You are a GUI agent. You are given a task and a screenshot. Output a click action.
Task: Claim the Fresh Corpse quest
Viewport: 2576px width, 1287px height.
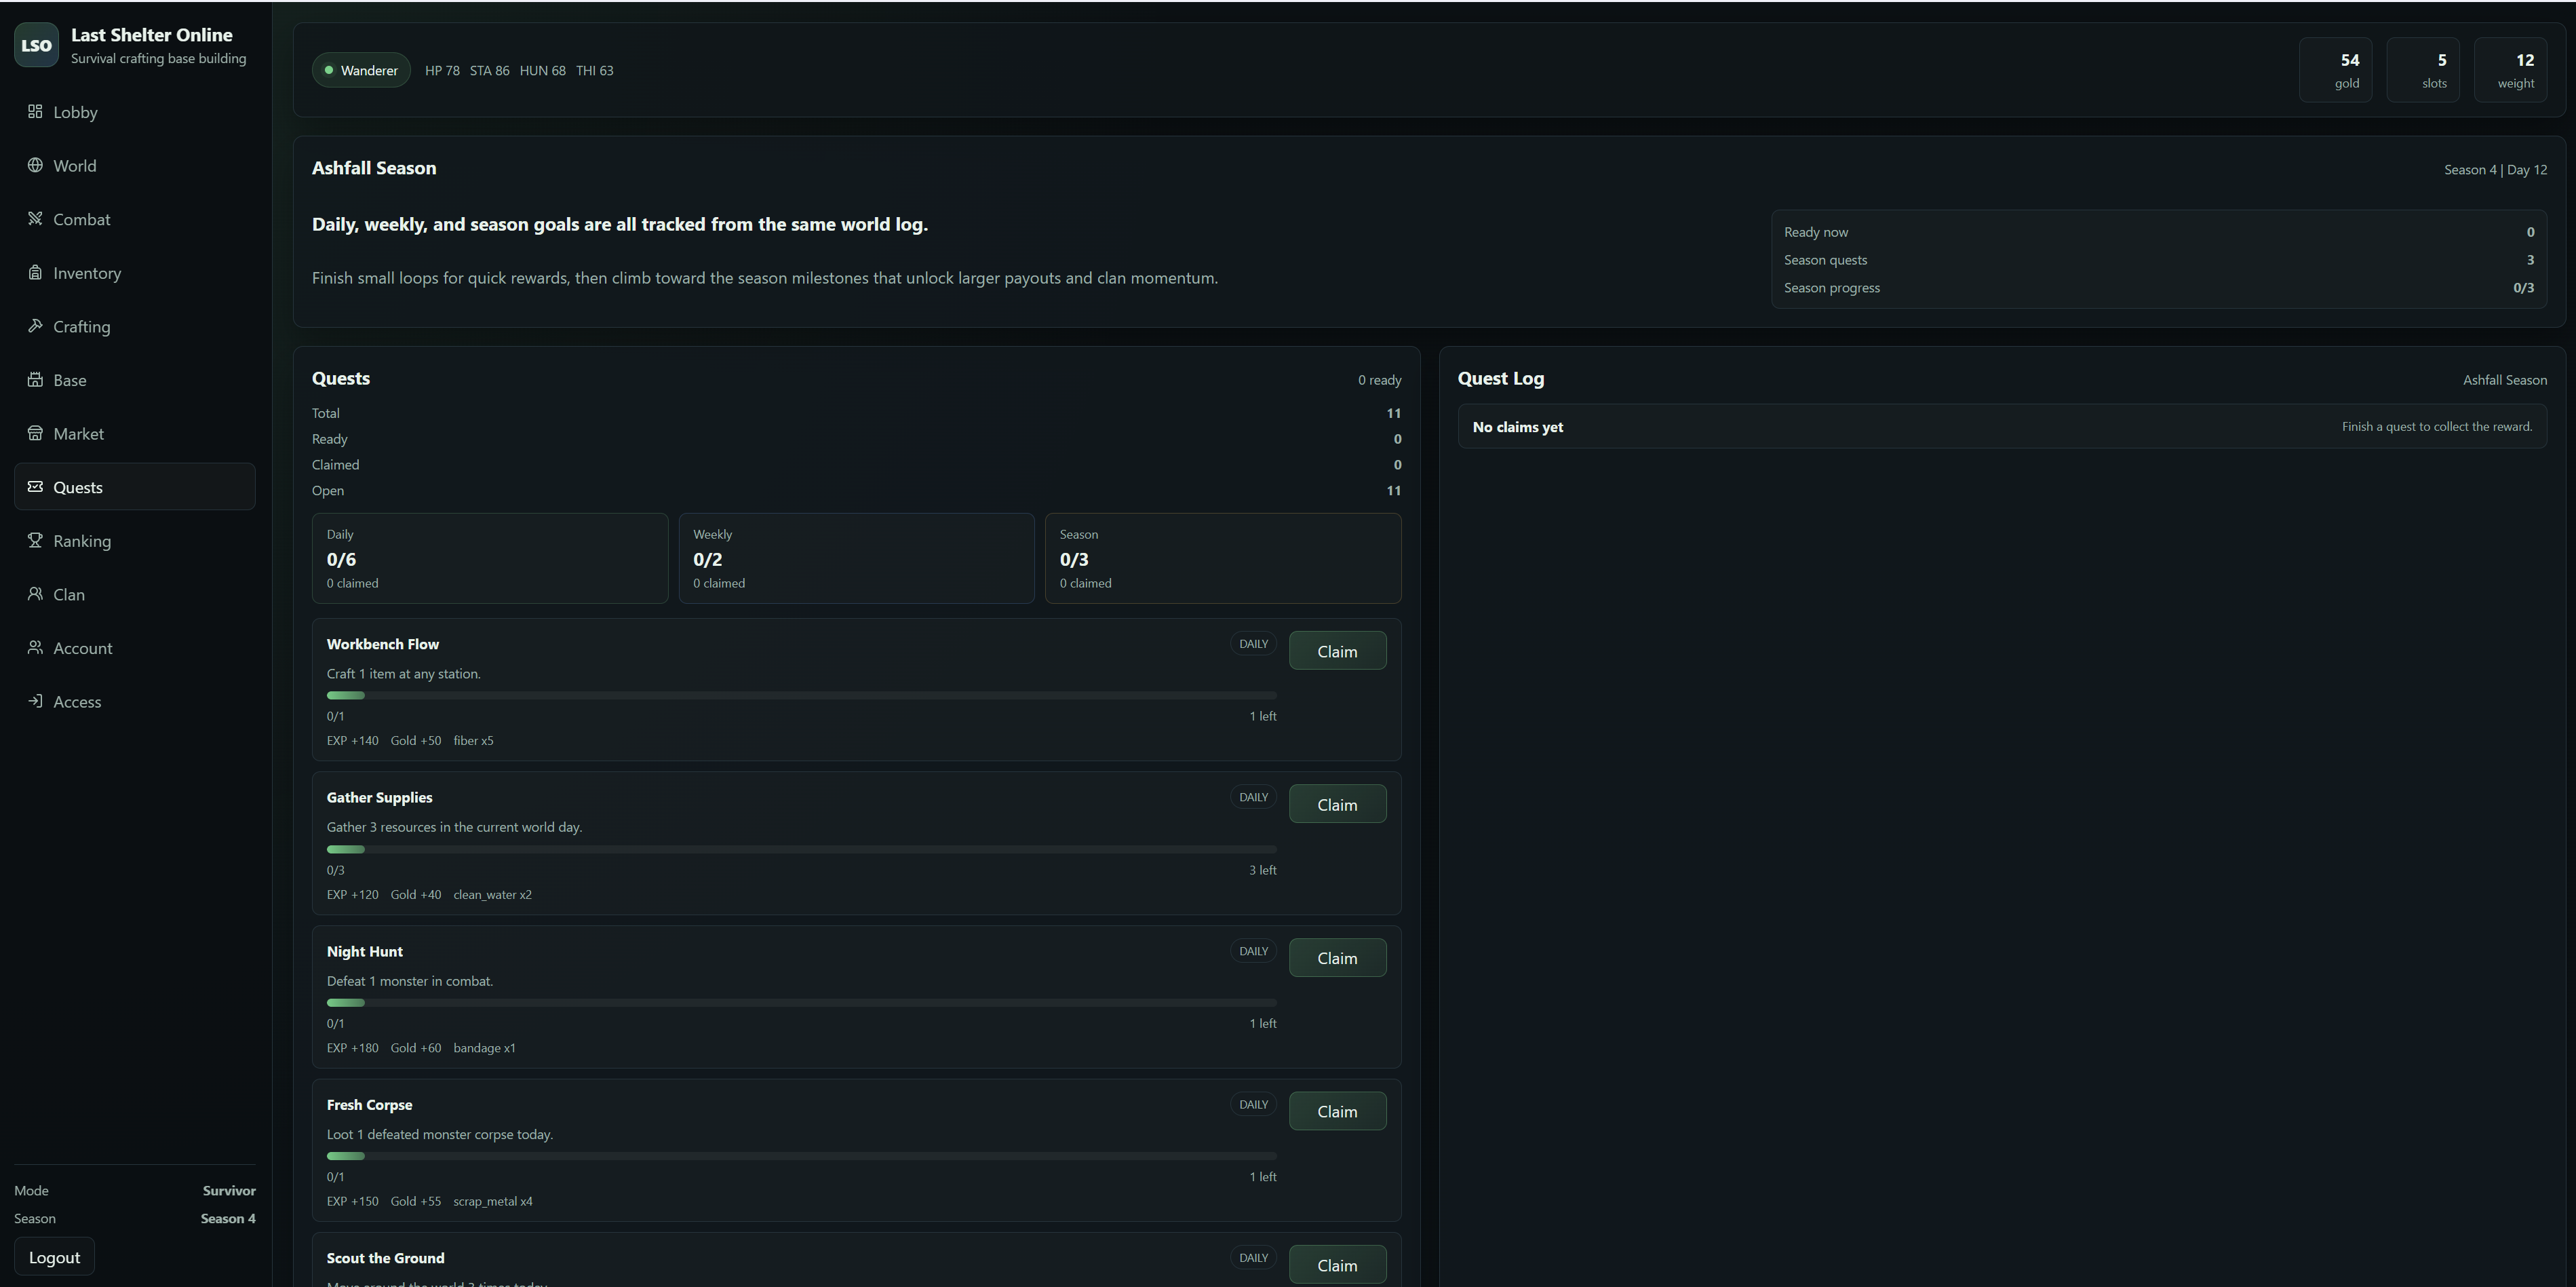(1337, 1111)
